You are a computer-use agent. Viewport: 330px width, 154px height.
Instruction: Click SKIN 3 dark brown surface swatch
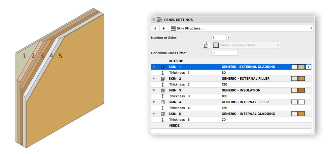[301, 90]
